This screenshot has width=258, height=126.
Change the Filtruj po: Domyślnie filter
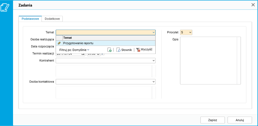[x=74, y=50]
